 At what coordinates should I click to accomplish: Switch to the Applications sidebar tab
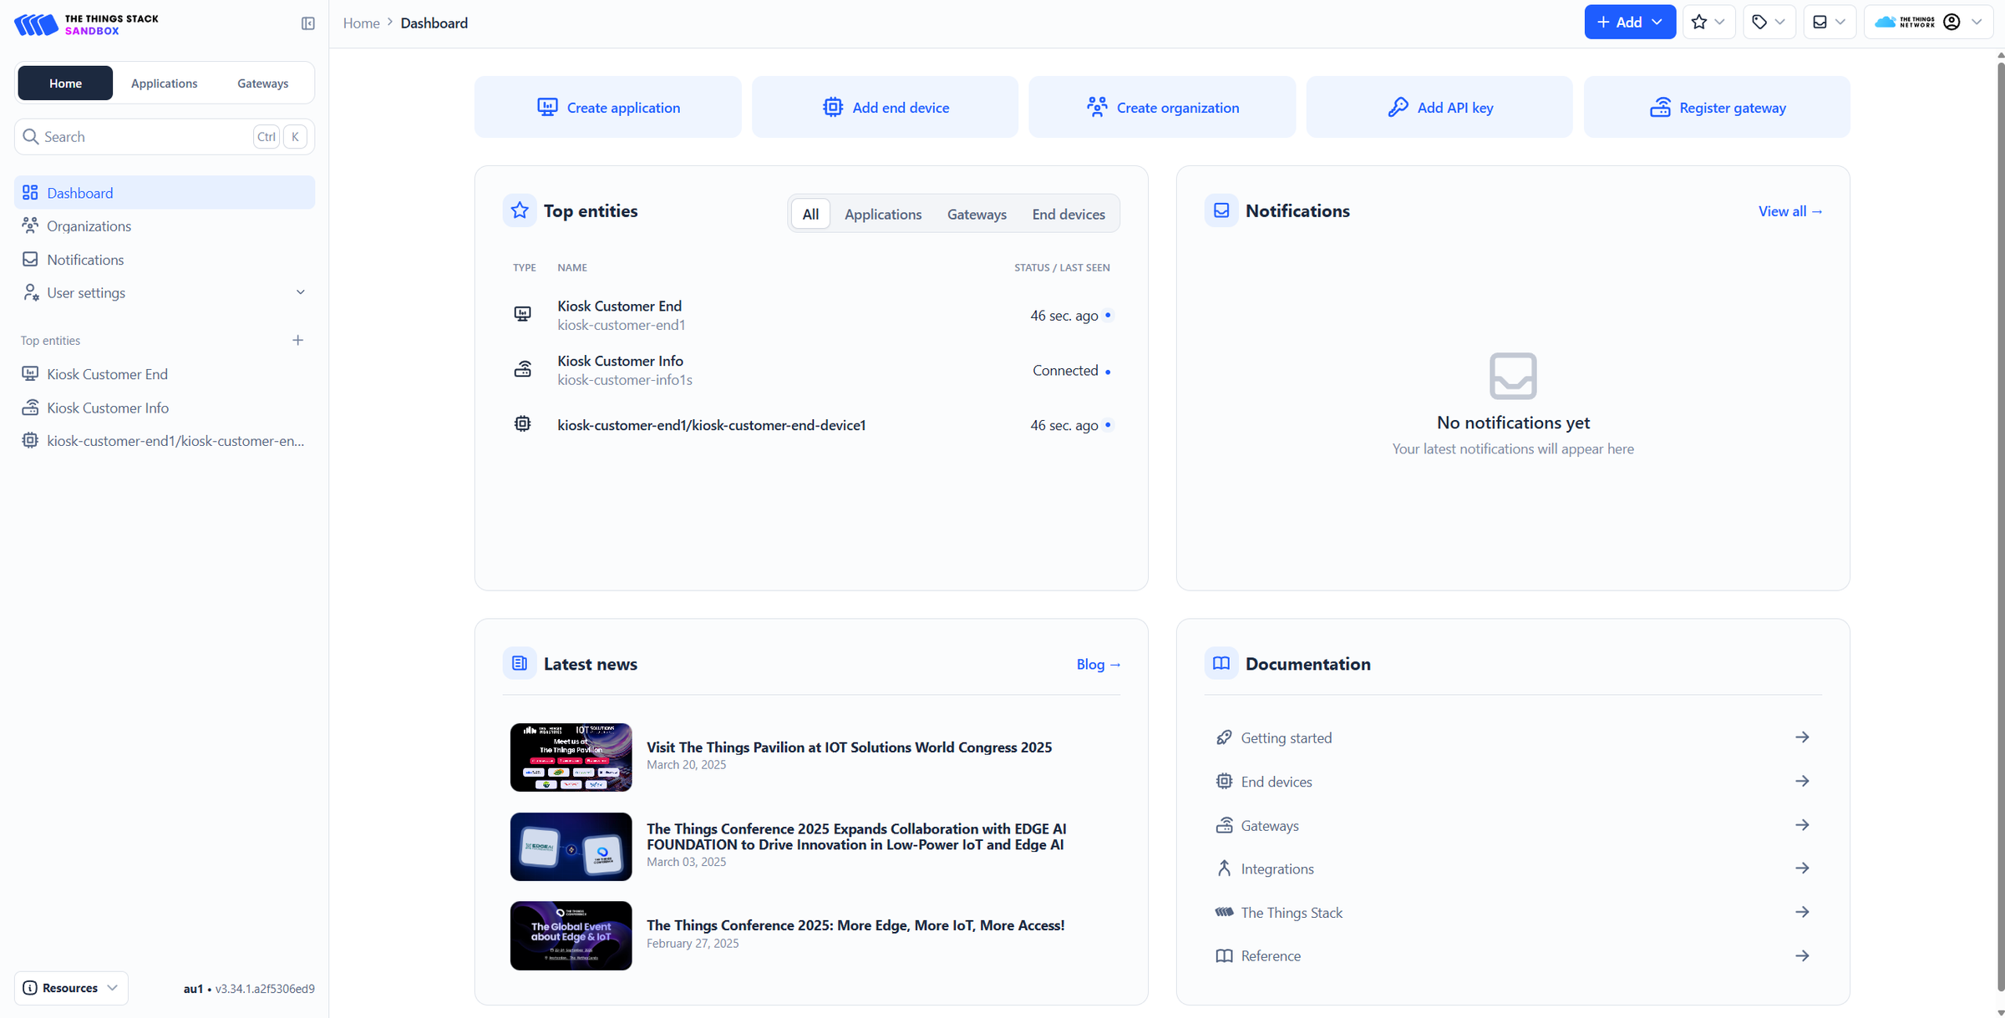coord(164,83)
